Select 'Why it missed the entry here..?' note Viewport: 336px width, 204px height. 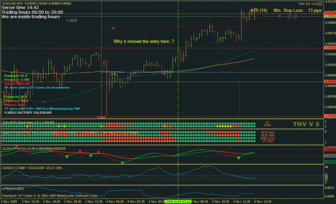pos(144,41)
